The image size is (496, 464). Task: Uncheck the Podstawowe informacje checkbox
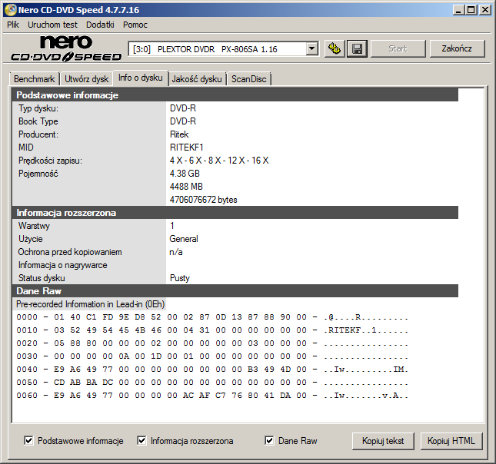tap(28, 440)
